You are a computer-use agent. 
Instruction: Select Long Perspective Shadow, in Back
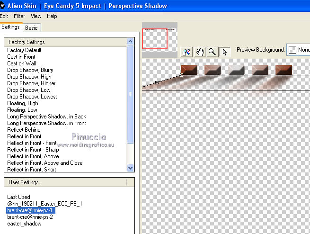pos(47,117)
